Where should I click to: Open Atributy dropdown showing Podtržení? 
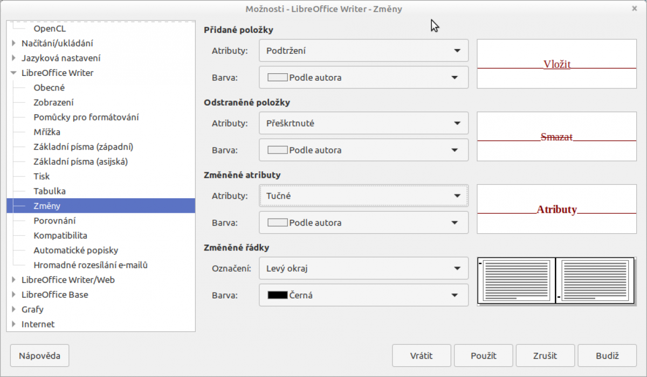(364, 51)
